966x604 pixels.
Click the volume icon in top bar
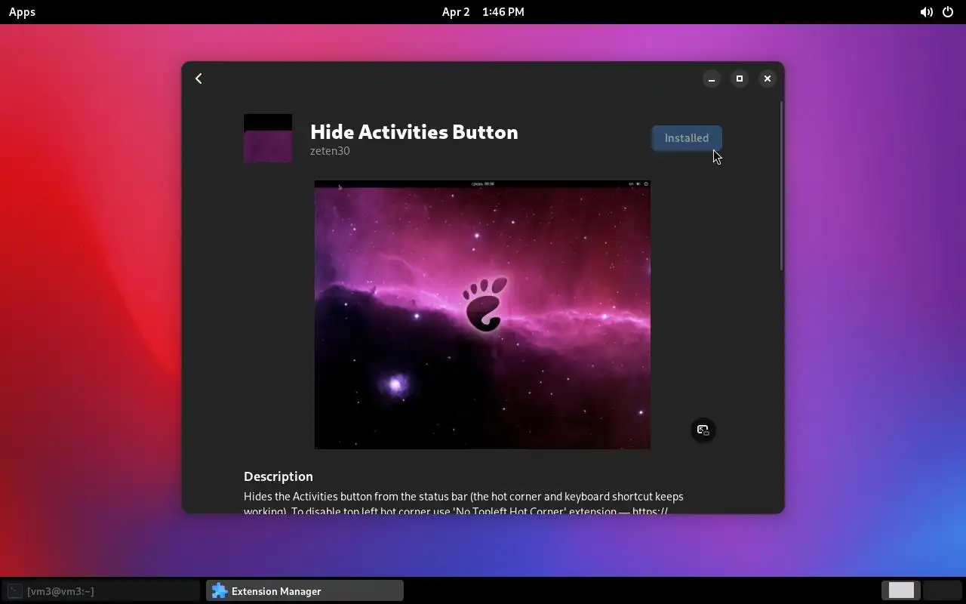coord(926,12)
